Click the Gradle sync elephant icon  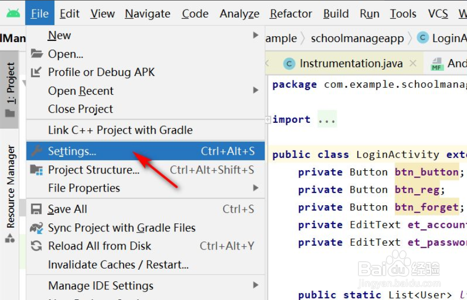point(36,228)
